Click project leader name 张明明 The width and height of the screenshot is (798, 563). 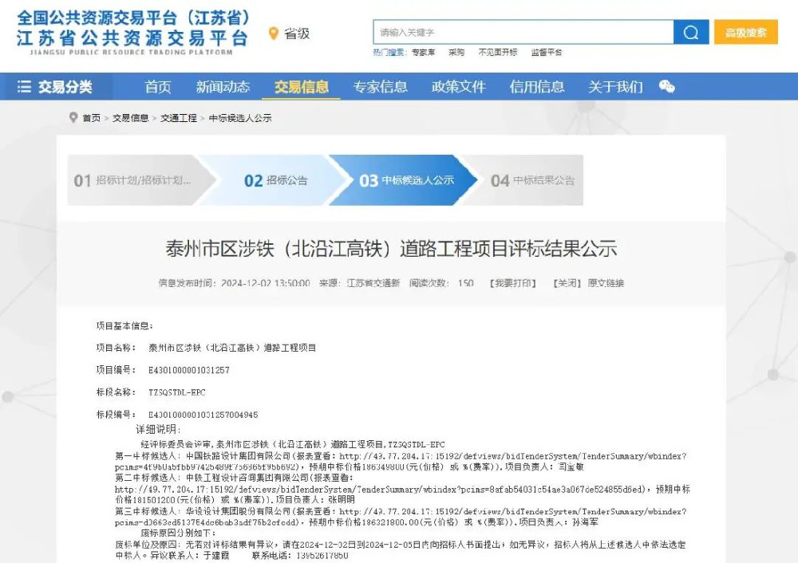click(x=342, y=500)
